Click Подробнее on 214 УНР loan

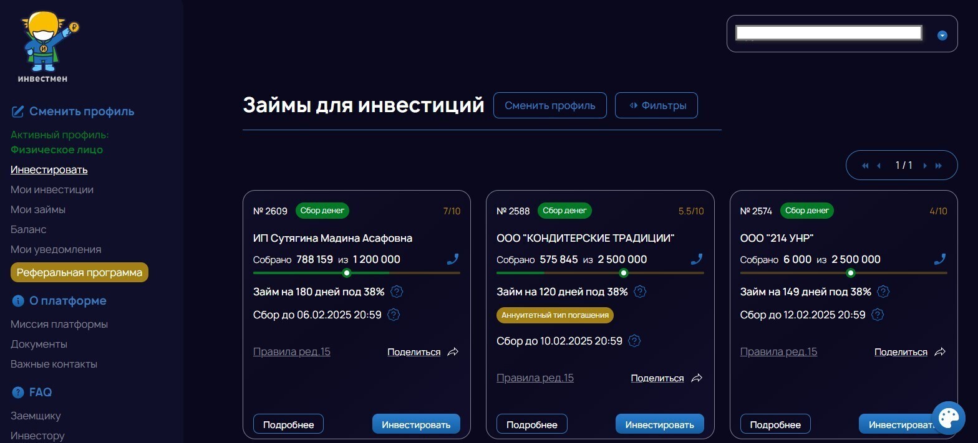tap(775, 424)
